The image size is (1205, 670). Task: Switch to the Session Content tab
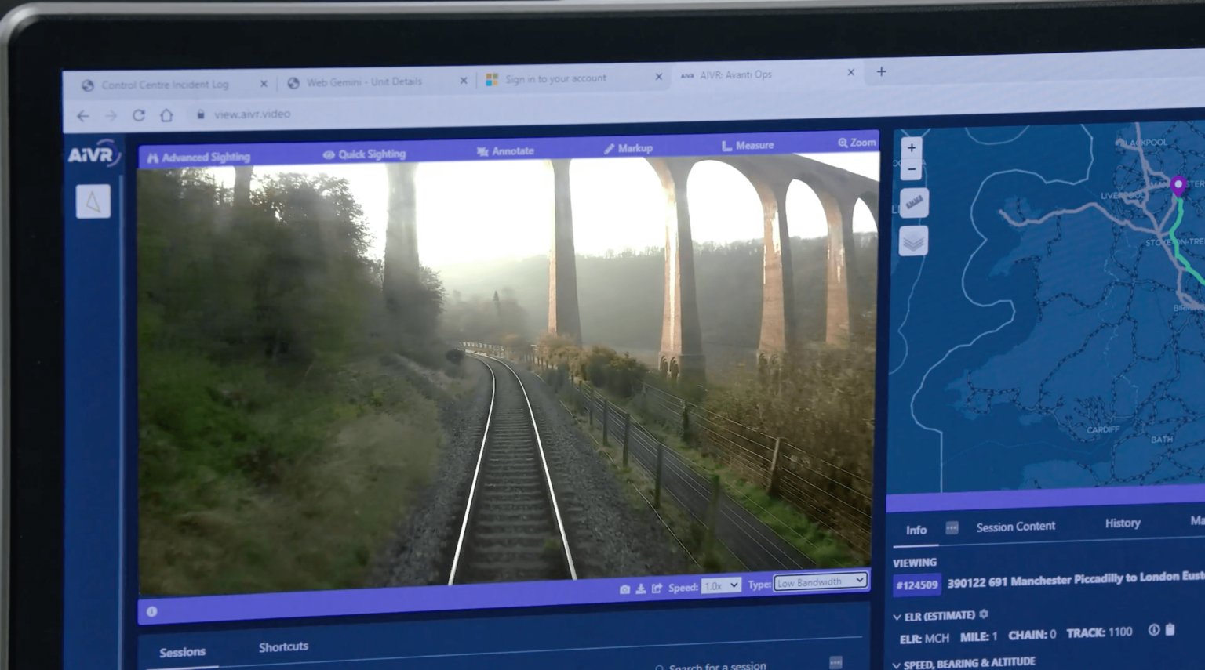(x=1015, y=526)
